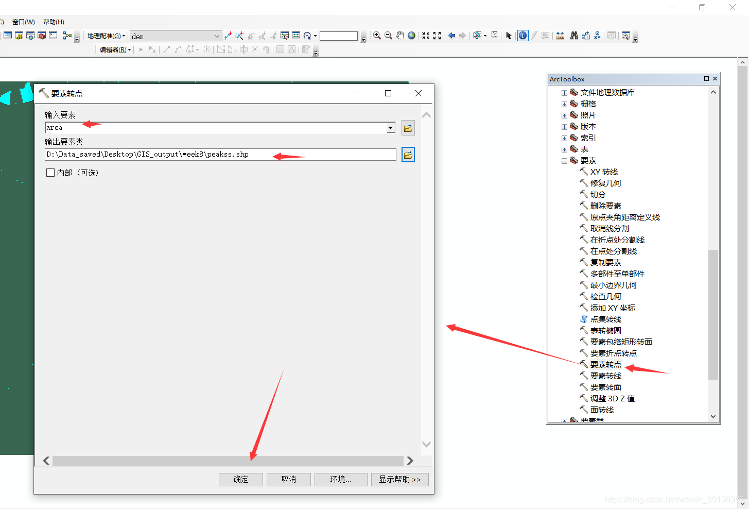Open the 输入要素 dropdown arrow
The height and width of the screenshot is (509, 749).
point(391,128)
